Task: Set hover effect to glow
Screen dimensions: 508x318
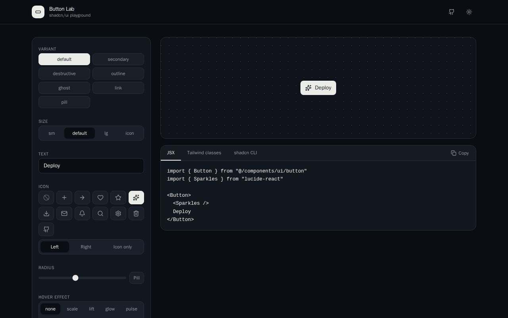Action: pos(110,309)
